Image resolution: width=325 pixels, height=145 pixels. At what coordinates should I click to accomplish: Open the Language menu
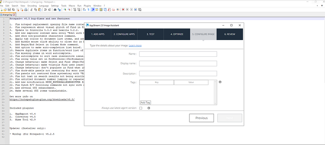[44, 6]
